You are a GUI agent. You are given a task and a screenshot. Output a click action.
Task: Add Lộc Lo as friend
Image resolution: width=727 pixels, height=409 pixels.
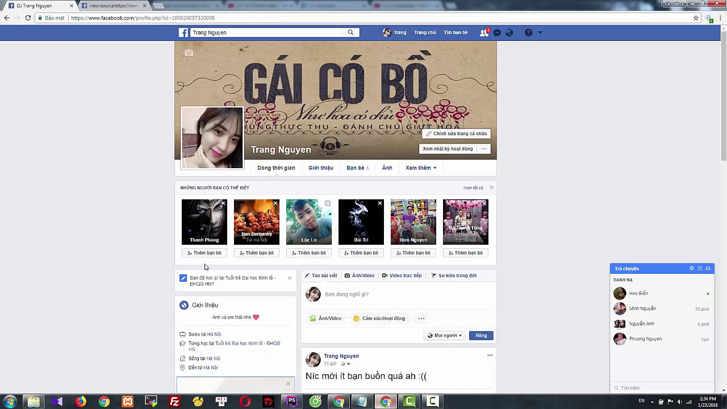coord(309,253)
